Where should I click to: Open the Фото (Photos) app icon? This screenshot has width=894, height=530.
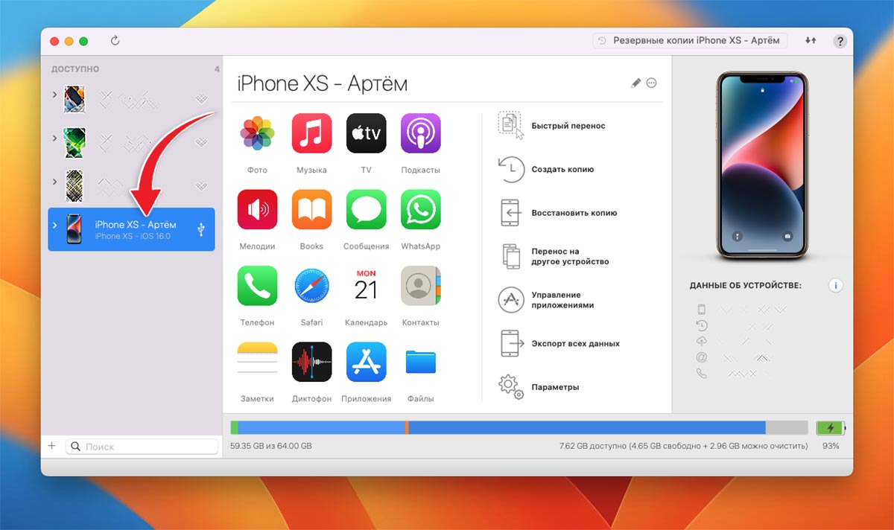tap(257, 133)
